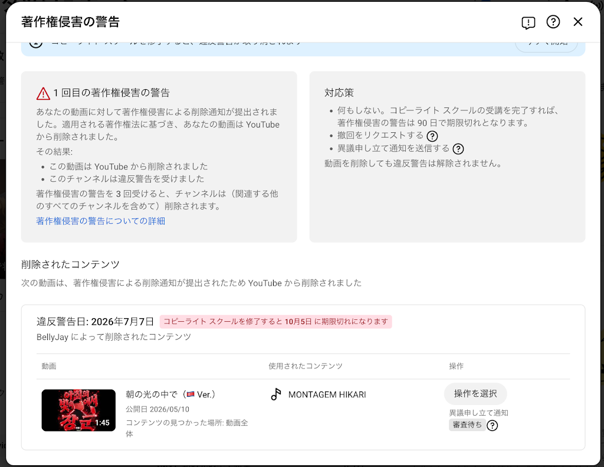The image size is (604, 467).
Task: Click BellyJay によって削除されたコンテンツ text
Action: (114, 337)
